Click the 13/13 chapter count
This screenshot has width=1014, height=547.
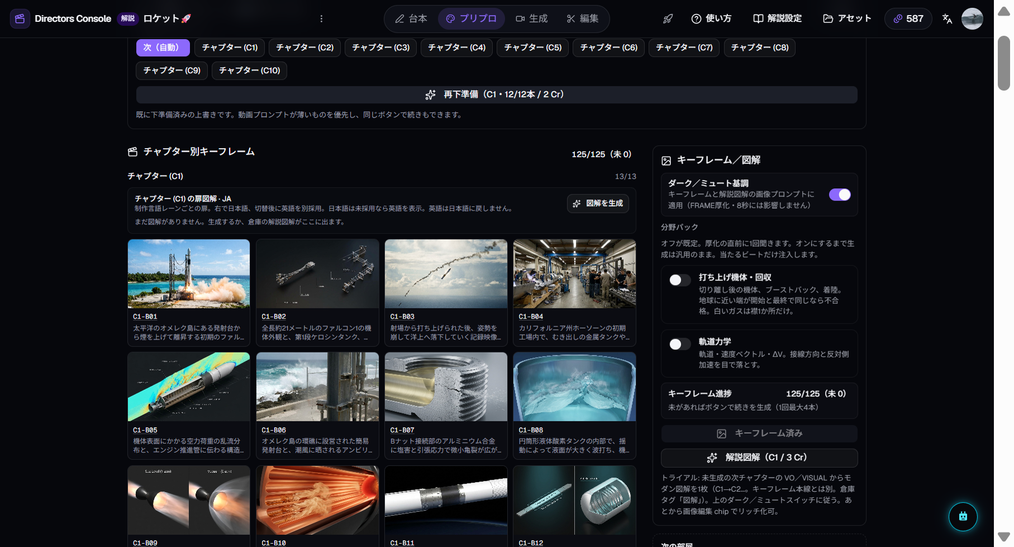coord(625,177)
